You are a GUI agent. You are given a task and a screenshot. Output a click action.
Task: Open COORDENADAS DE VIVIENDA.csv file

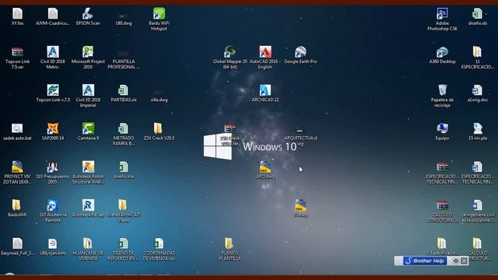tap(159, 243)
